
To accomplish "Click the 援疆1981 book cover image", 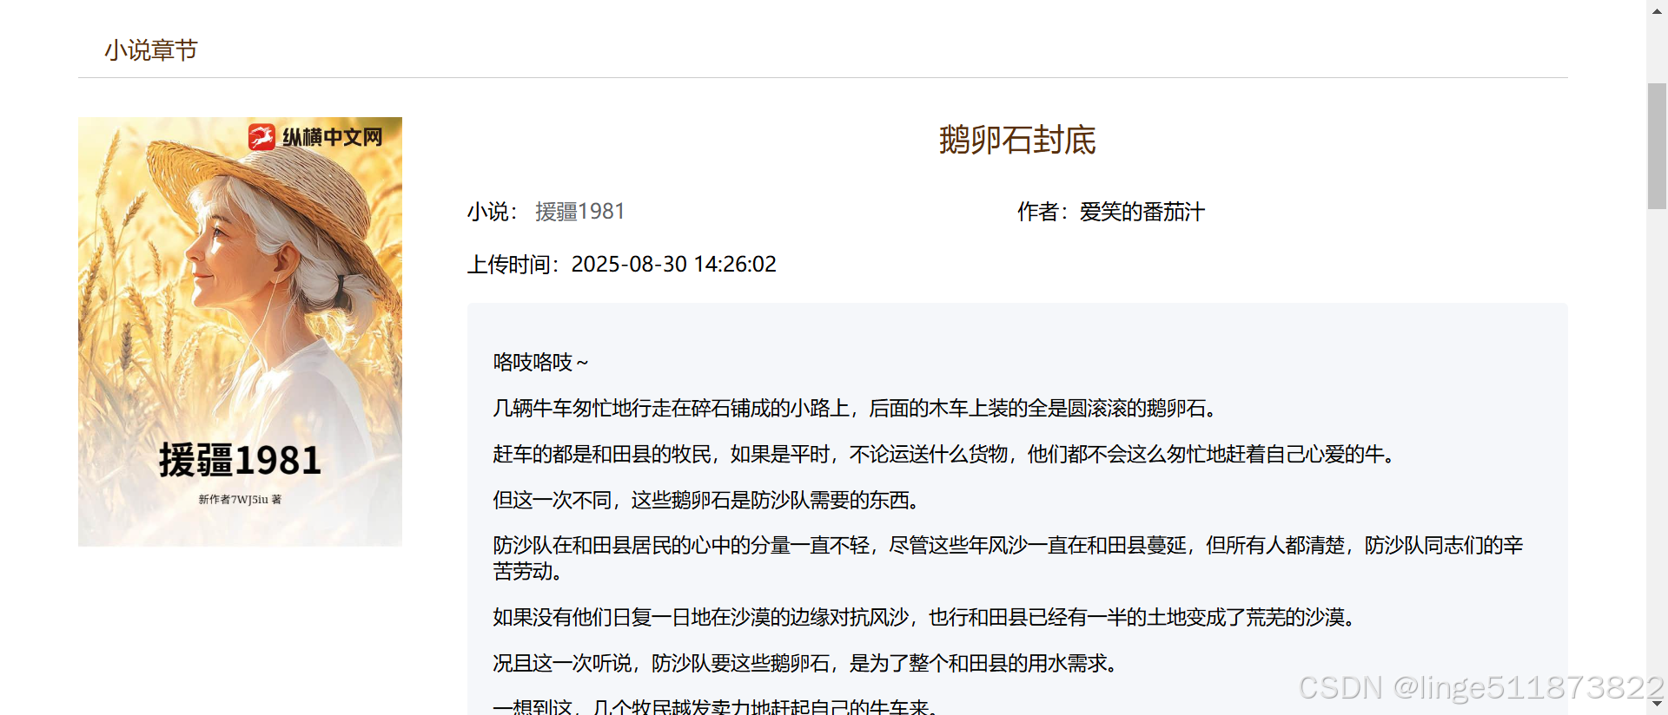I will [x=240, y=331].
